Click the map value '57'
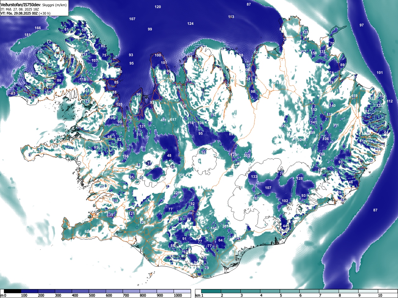Image resolution: width=398 pixels, height=298 pixels. tap(185, 106)
